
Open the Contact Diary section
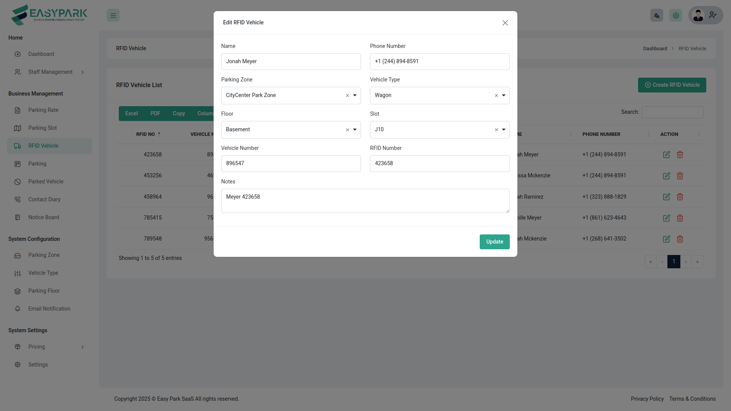click(45, 199)
